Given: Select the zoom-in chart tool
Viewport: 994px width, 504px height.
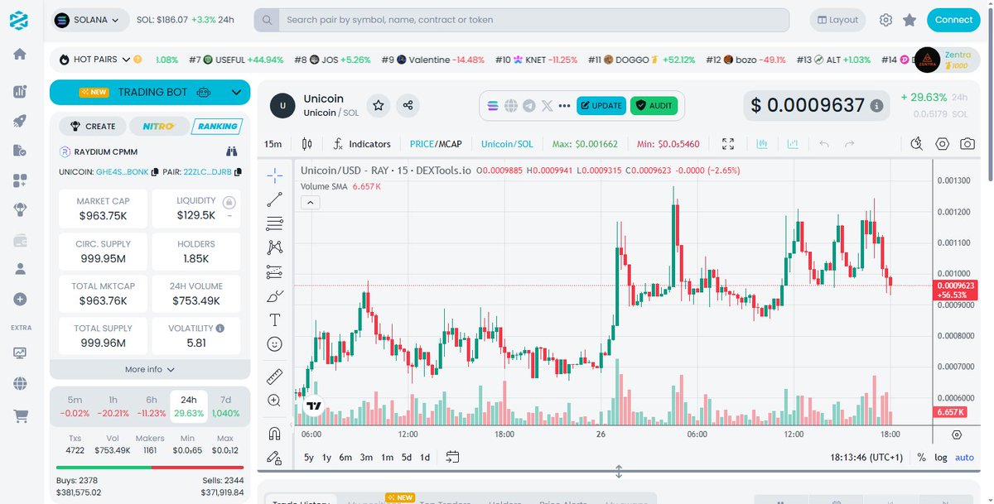Looking at the screenshot, I should pyautogui.click(x=275, y=401).
